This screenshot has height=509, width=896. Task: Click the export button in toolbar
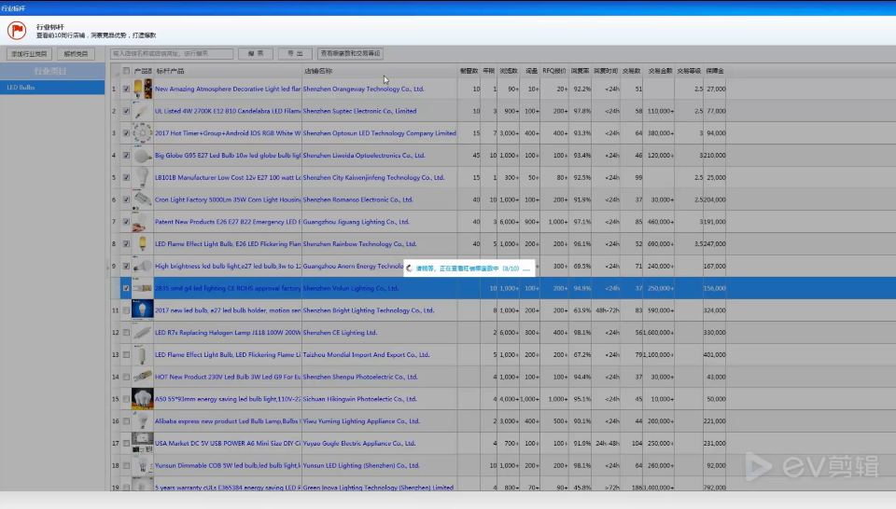tap(295, 53)
